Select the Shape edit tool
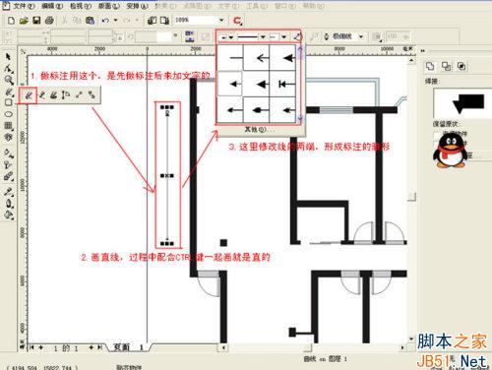The width and height of the screenshot is (492, 370). (x=9, y=69)
